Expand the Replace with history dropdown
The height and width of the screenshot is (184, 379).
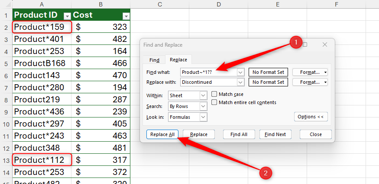pyautogui.click(x=241, y=82)
